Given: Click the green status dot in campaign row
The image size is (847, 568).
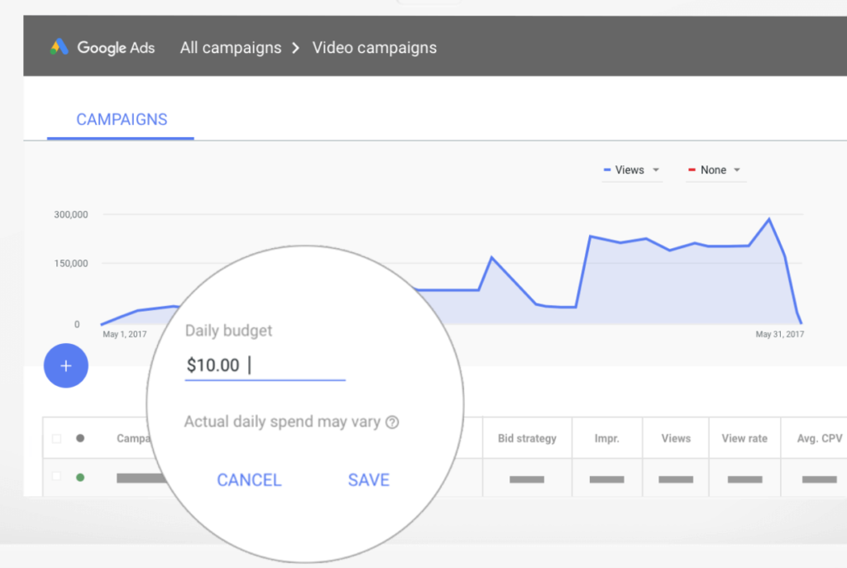Looking at the screenshot, I should point(80,477).
